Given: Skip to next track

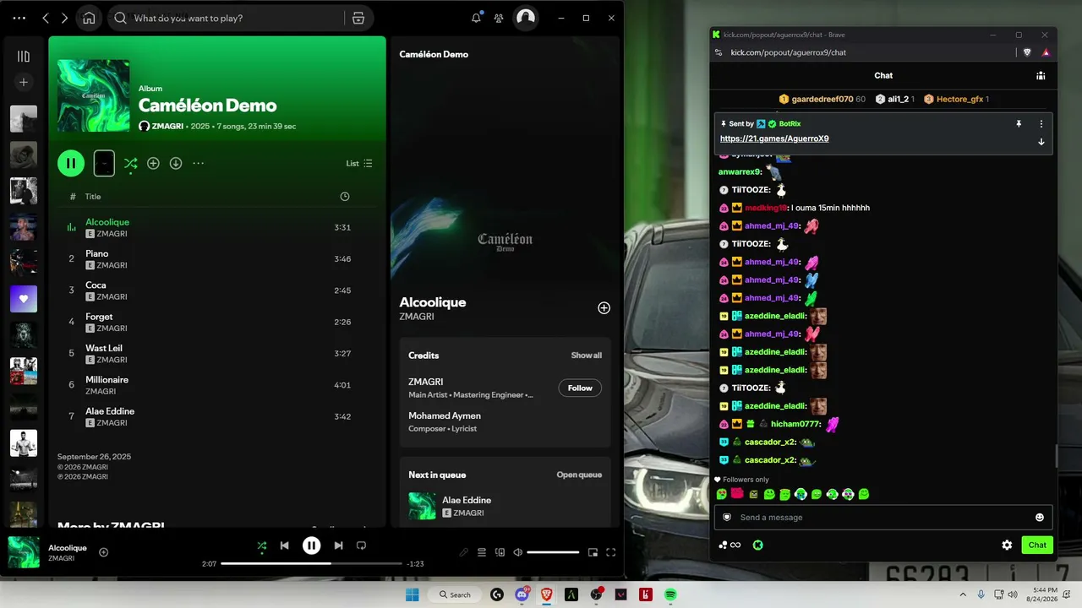Looking at the screenshot, I should tap(338, 546).
